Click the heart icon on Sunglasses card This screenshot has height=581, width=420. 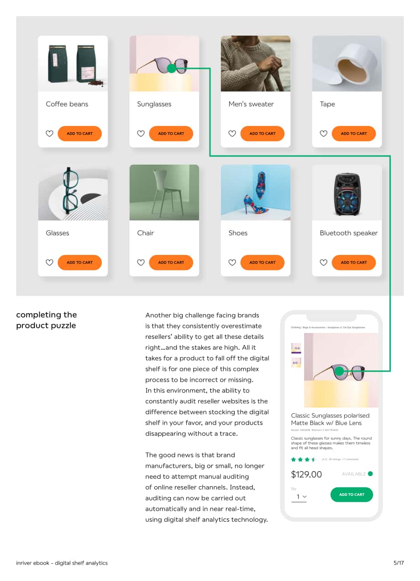click(141, 134)
